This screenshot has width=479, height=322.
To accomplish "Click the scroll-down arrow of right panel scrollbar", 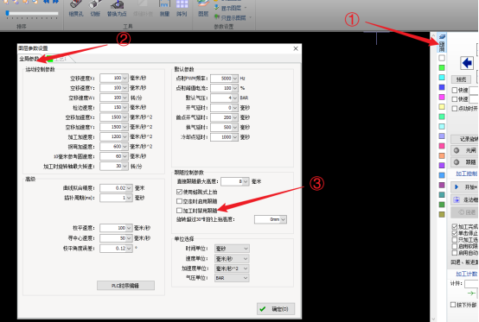I will (433, 319).
